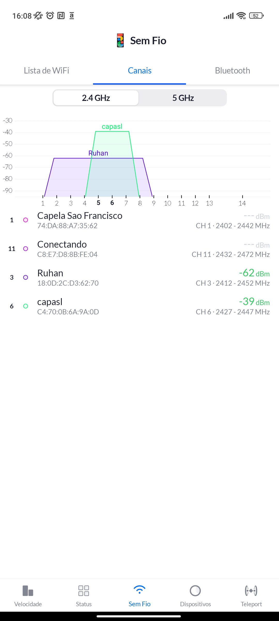Viewport: 279px width, 621px height.
Task: Select the 2.4 GHz band
Action: point(96,98)
